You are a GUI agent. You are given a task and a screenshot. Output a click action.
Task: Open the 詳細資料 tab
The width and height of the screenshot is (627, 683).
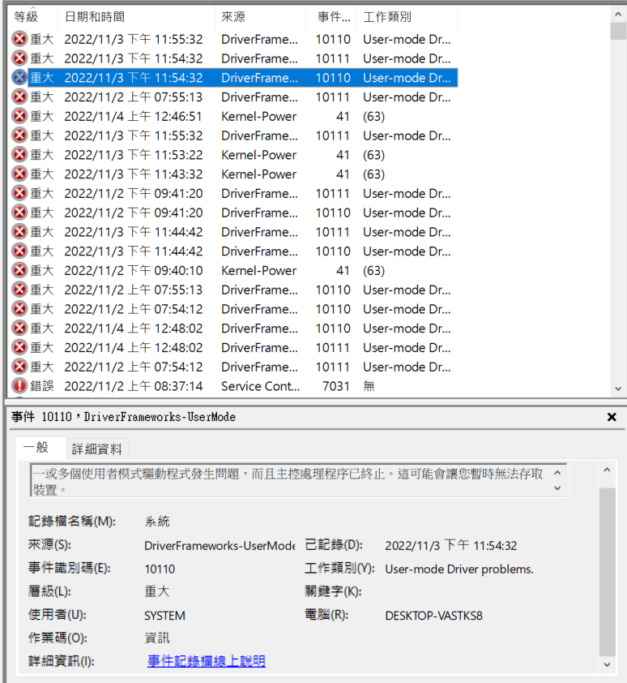(97, 449)
